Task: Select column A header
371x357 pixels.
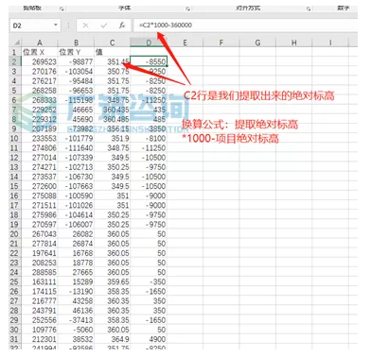Action: [40, 42]
